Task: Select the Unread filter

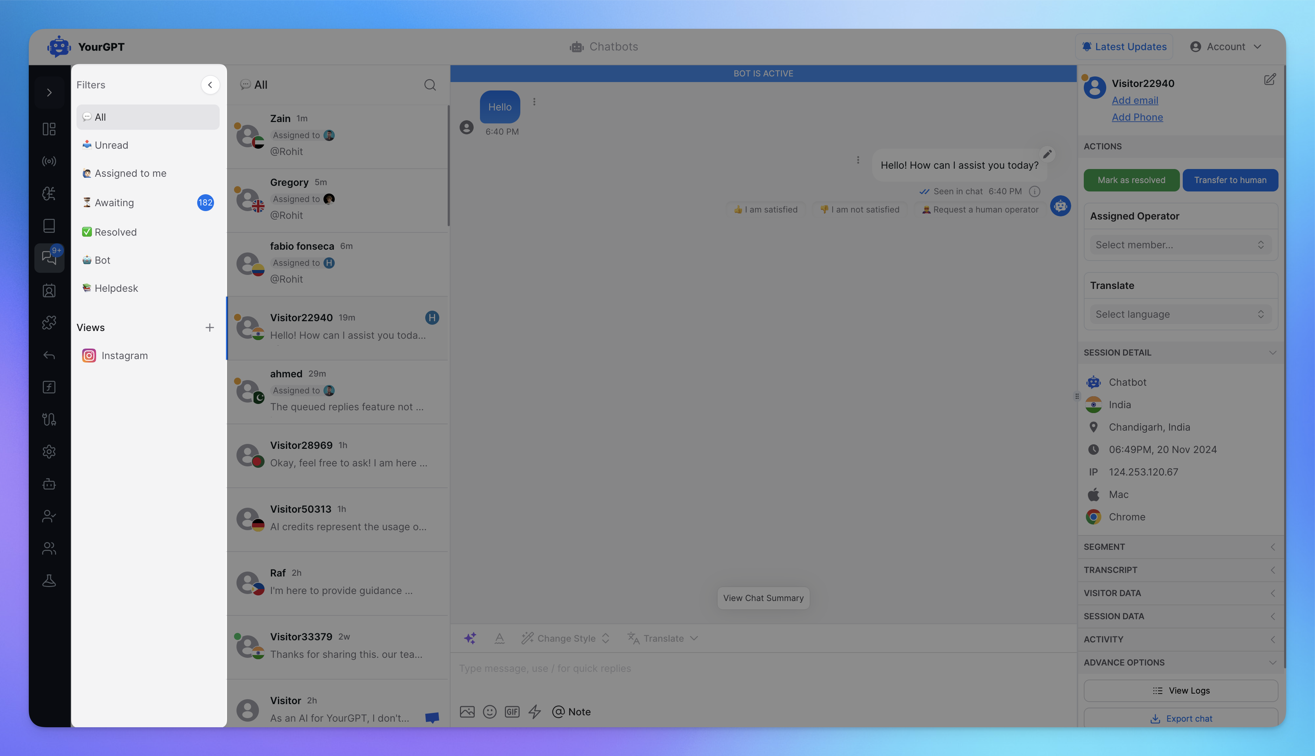Action: [148, 146]
